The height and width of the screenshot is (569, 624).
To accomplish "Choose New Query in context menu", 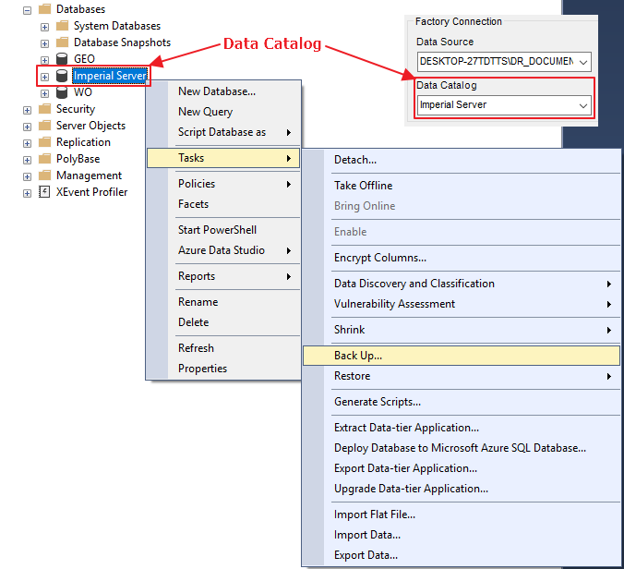I will click(x=223, y=112).
